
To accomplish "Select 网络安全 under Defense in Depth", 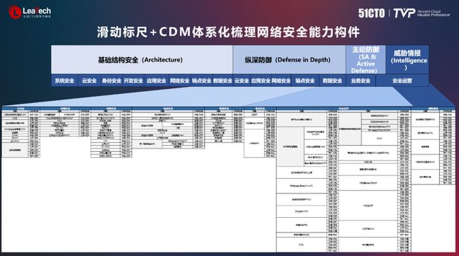I will (x=281, y=81).
